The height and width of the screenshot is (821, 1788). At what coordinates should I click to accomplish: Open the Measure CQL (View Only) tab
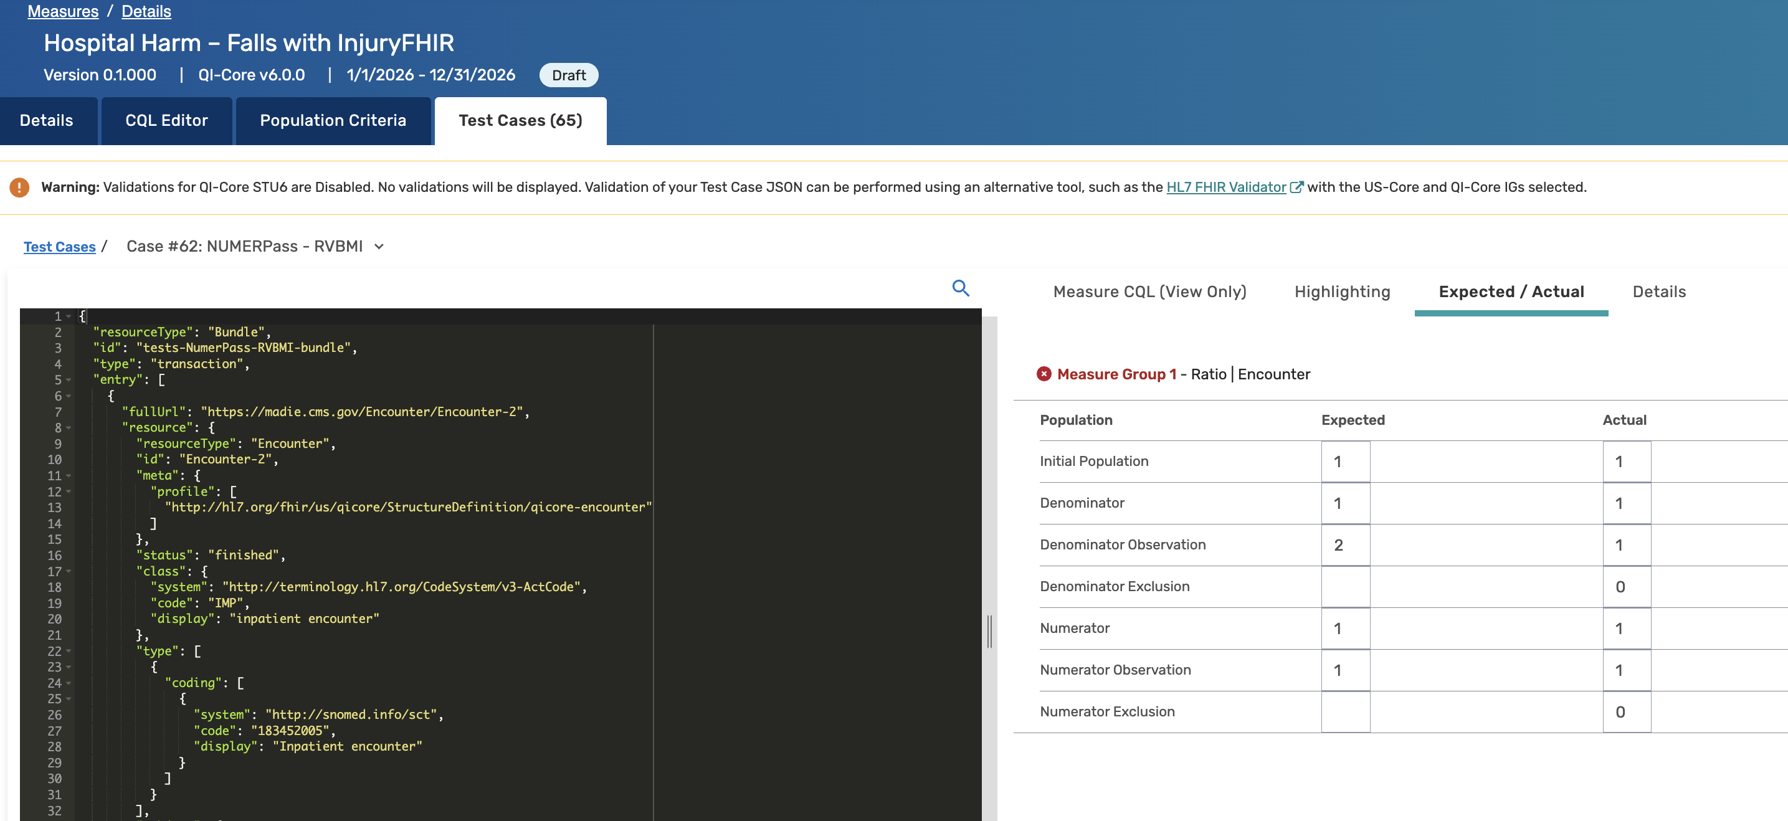1149,292
